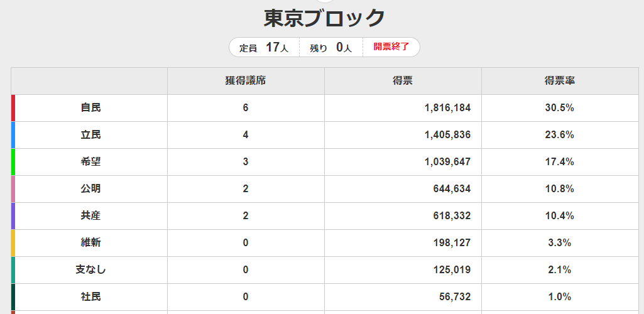Click the 社民 dark green color bar
The height and width of the screenshot is (314, 644).
[13, 296]
